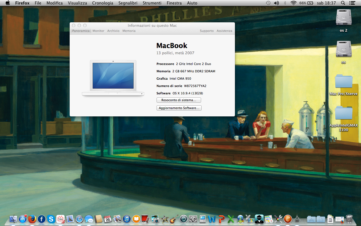Screen dimensions: 361x226
Task: Switch to the Memoria tab
Action: pos(129,31)
